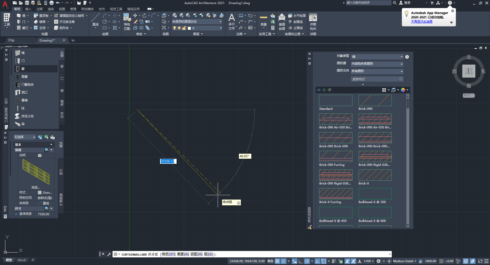Open the 图形源 drawing source dropdown
Screen dimensions: 490x265
point(377,64)
